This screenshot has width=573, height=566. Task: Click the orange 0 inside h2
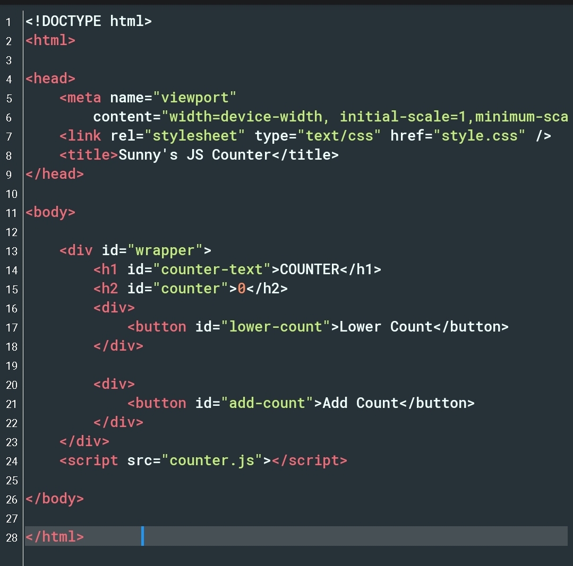click(242, 289)
